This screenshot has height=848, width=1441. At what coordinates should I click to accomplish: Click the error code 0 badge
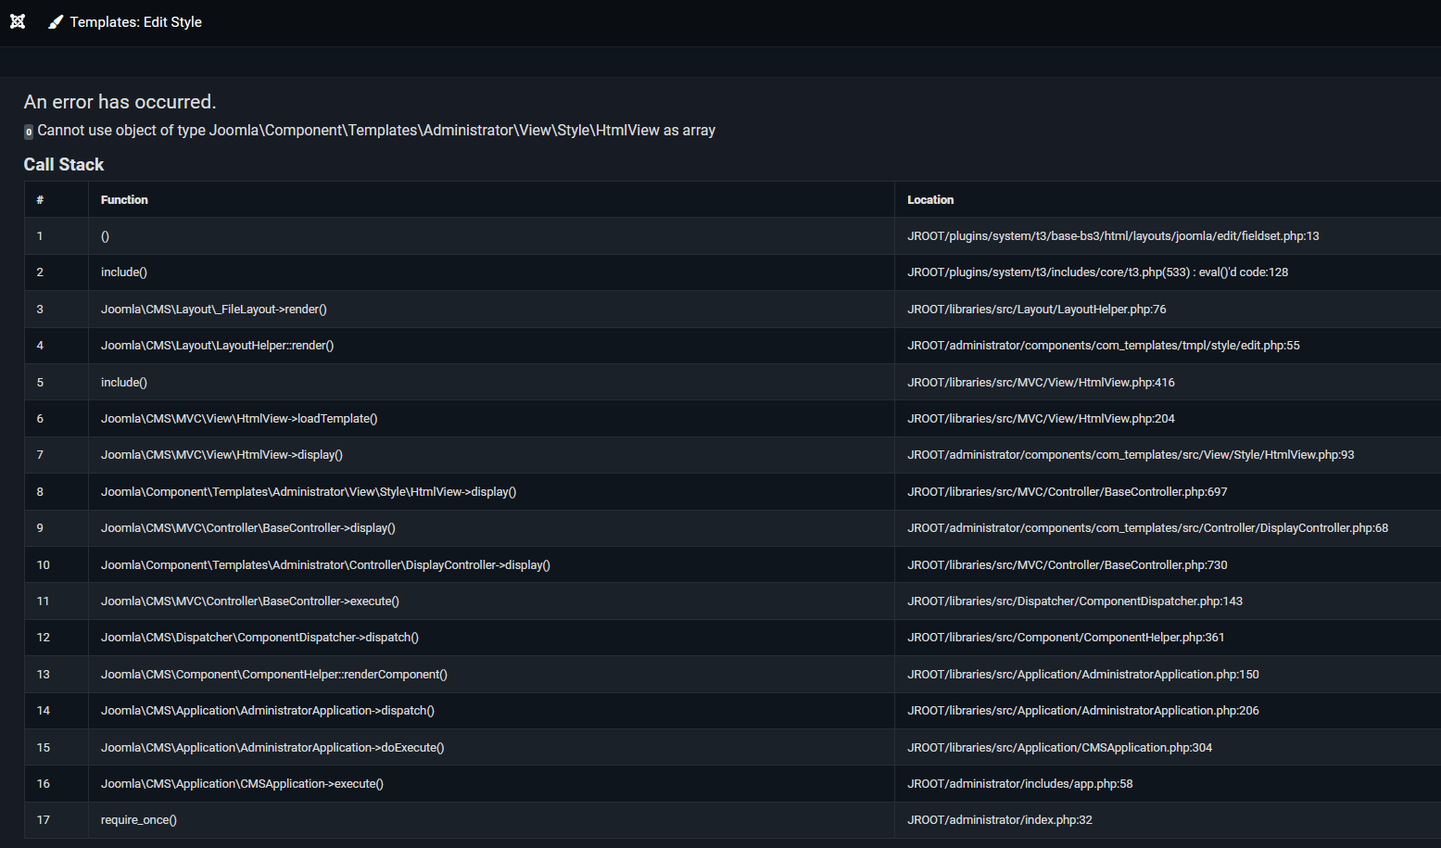[29, 132]
